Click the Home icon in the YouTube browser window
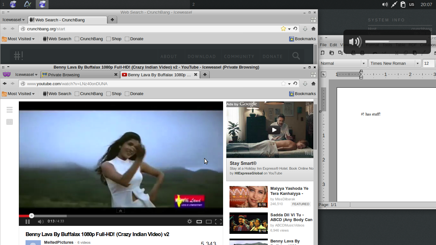Screen dimensions: 436x245 click(313, 84)
